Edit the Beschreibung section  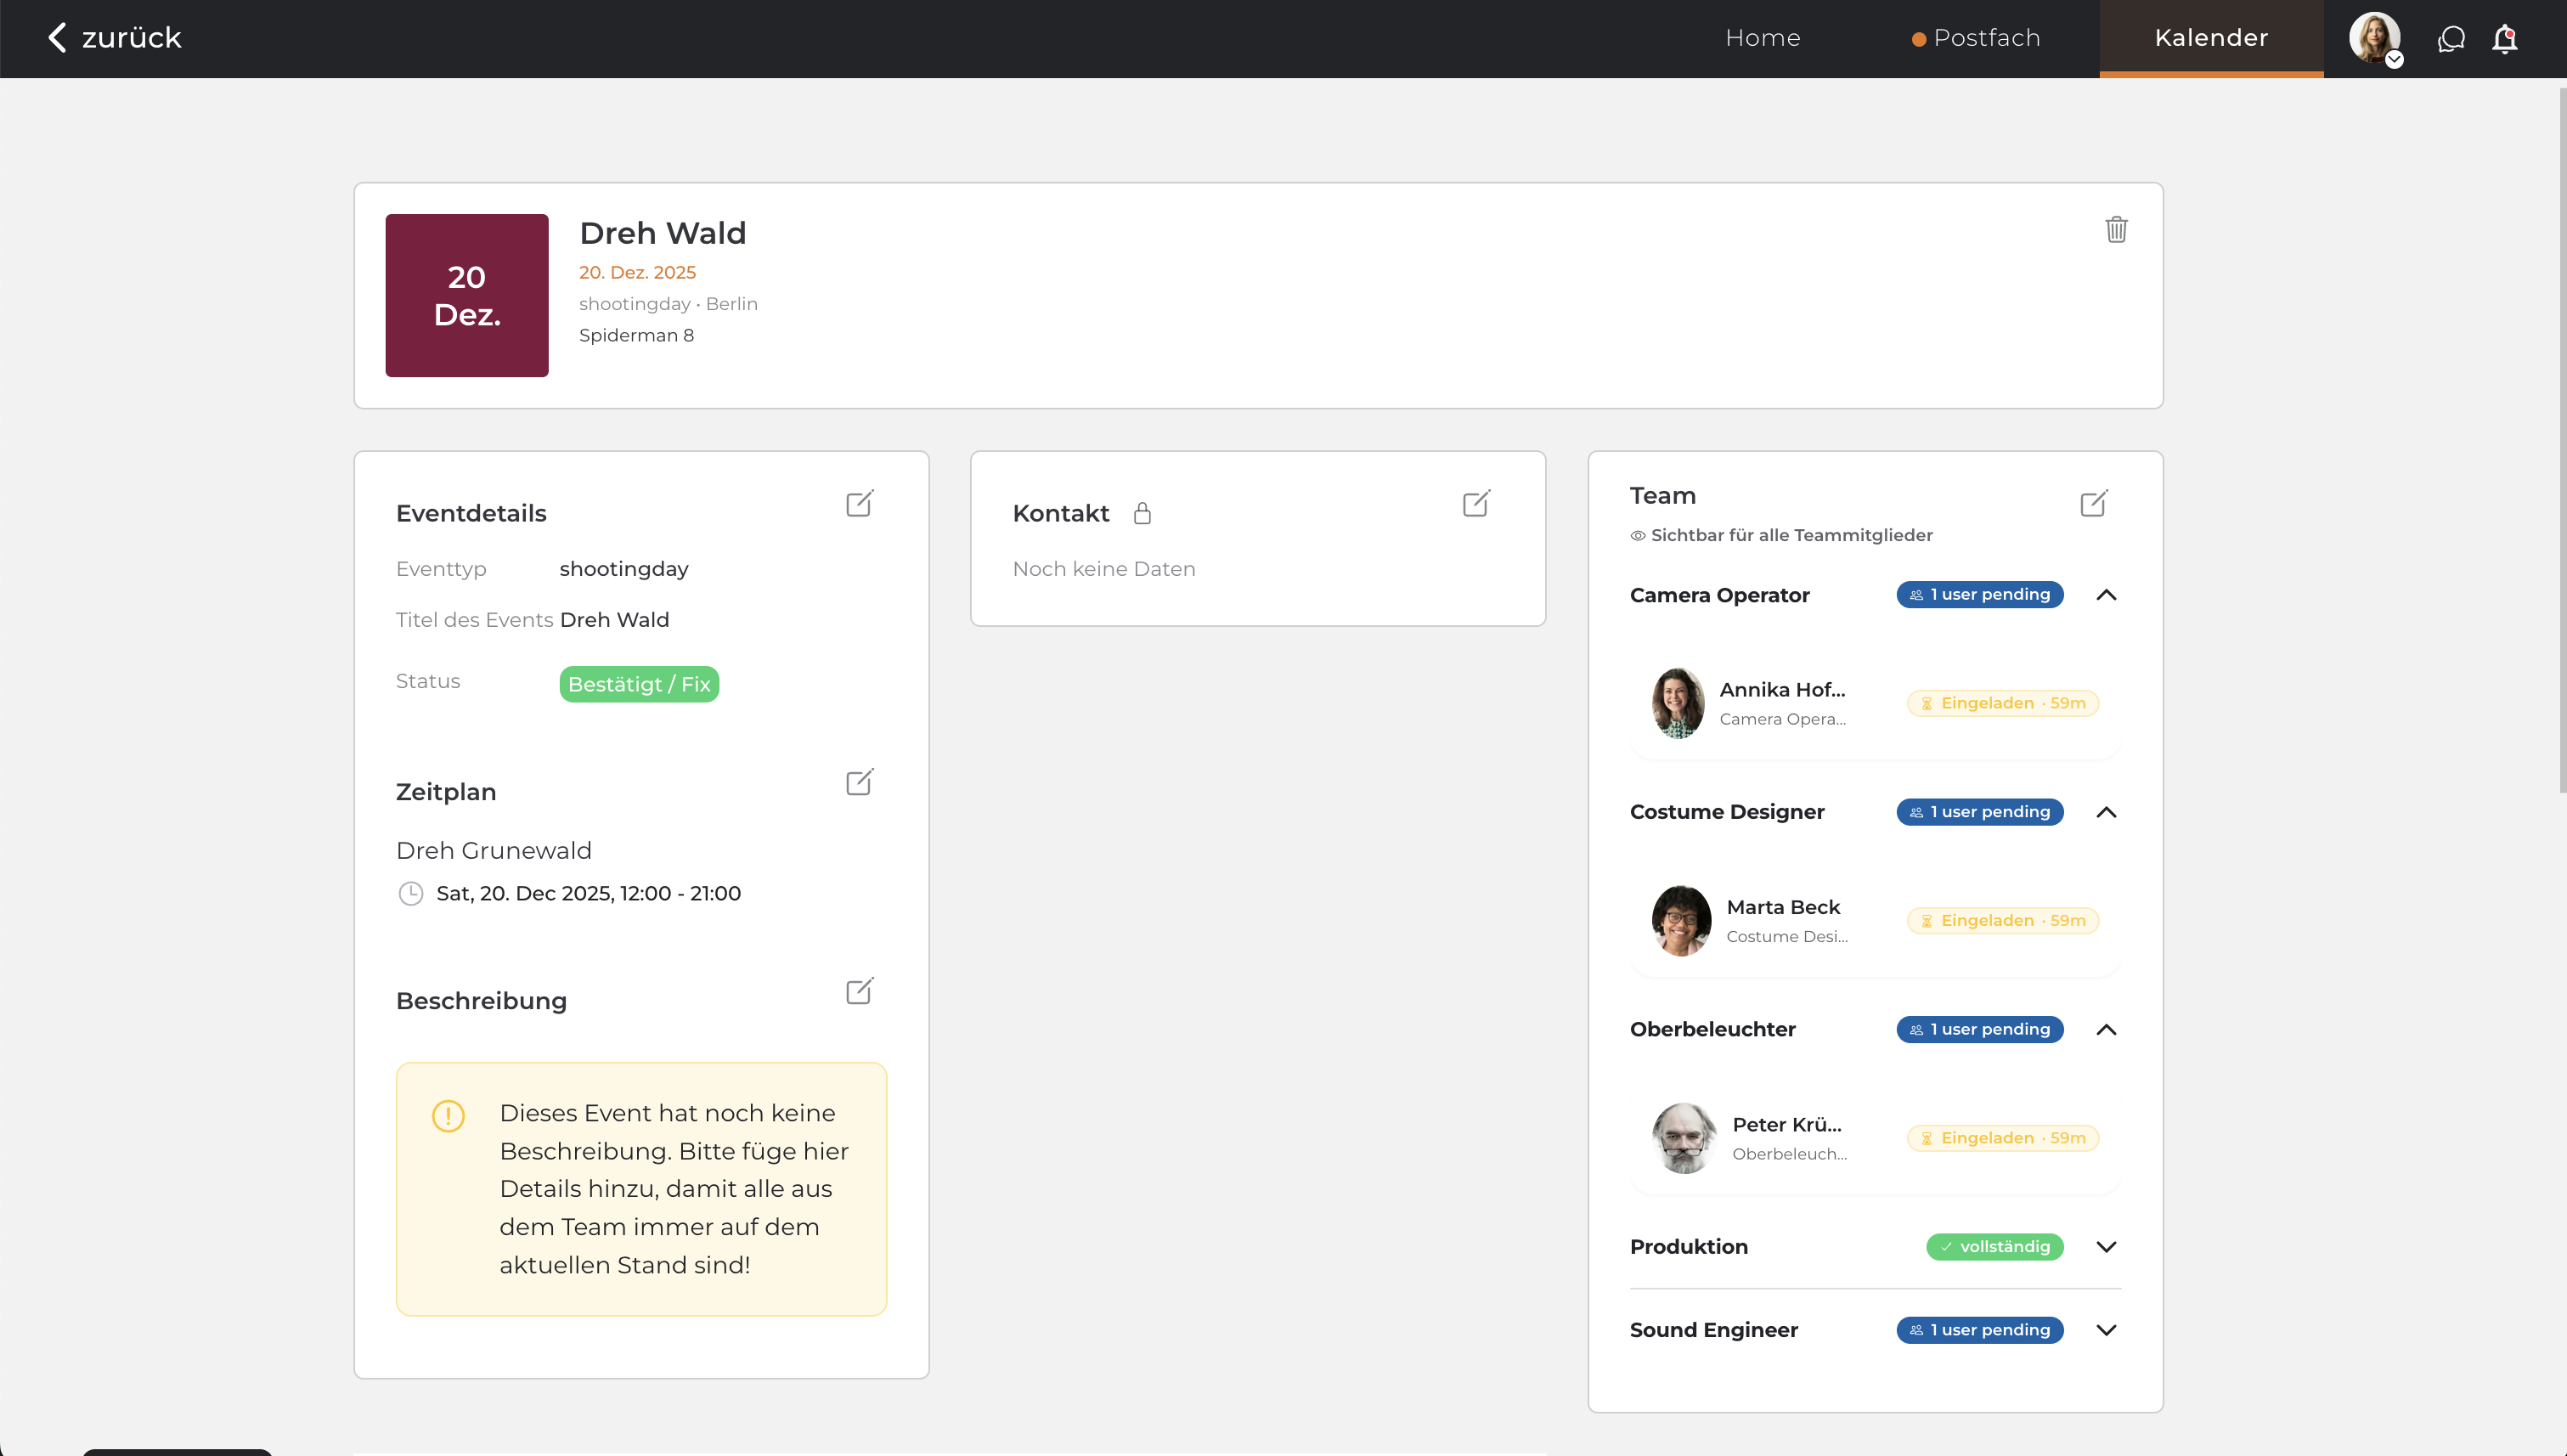859,991
